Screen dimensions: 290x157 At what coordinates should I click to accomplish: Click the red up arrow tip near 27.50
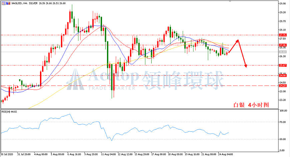(238, 40)
